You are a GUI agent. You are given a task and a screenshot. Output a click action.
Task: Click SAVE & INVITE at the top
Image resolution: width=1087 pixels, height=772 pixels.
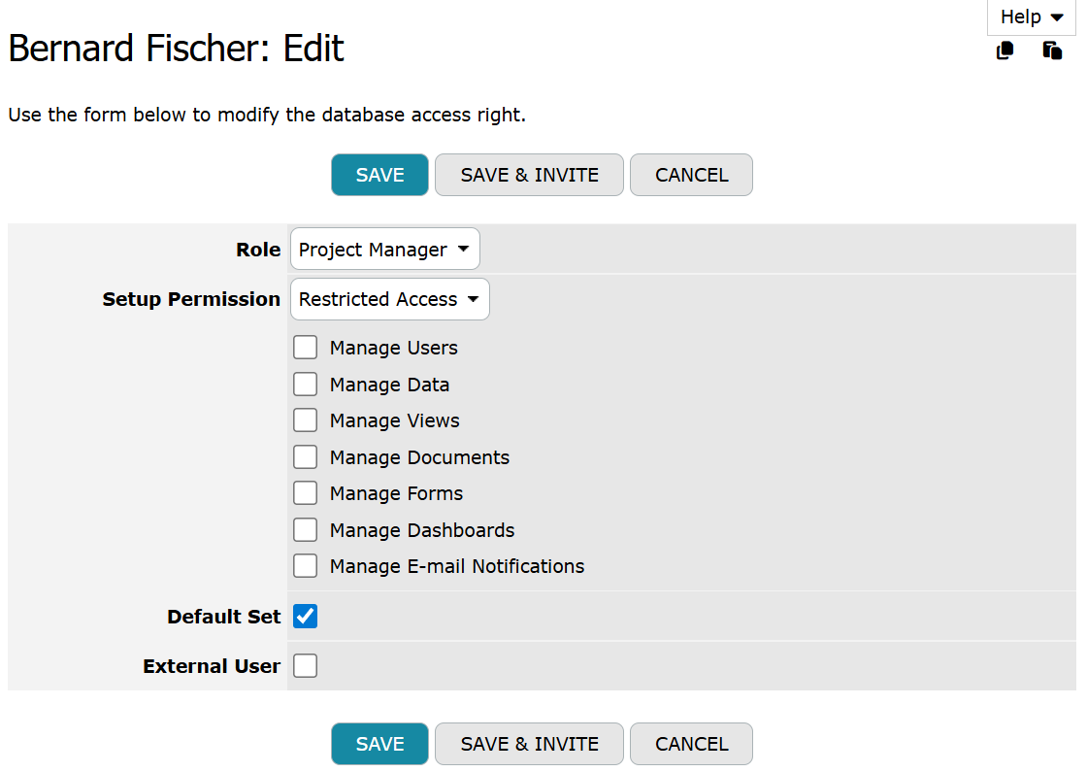[x=529, y=175]
